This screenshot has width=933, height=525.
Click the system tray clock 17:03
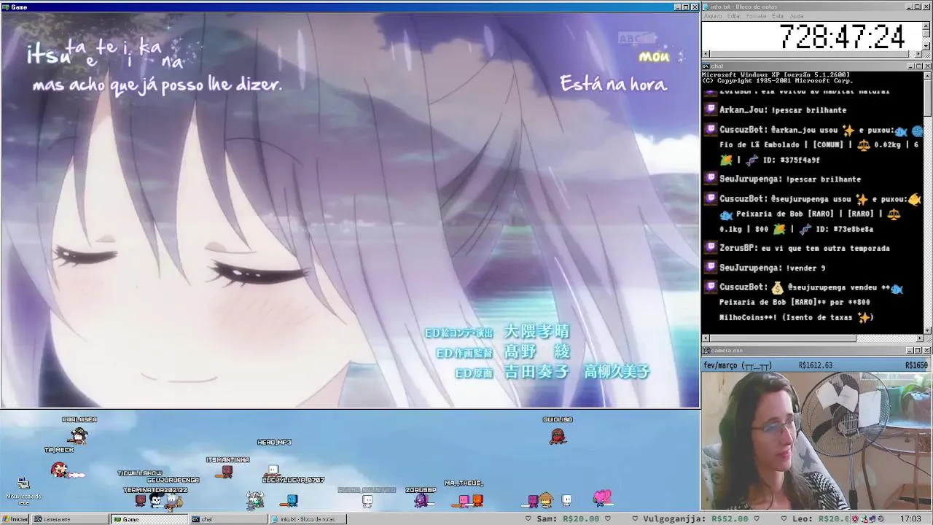(910, 519)
